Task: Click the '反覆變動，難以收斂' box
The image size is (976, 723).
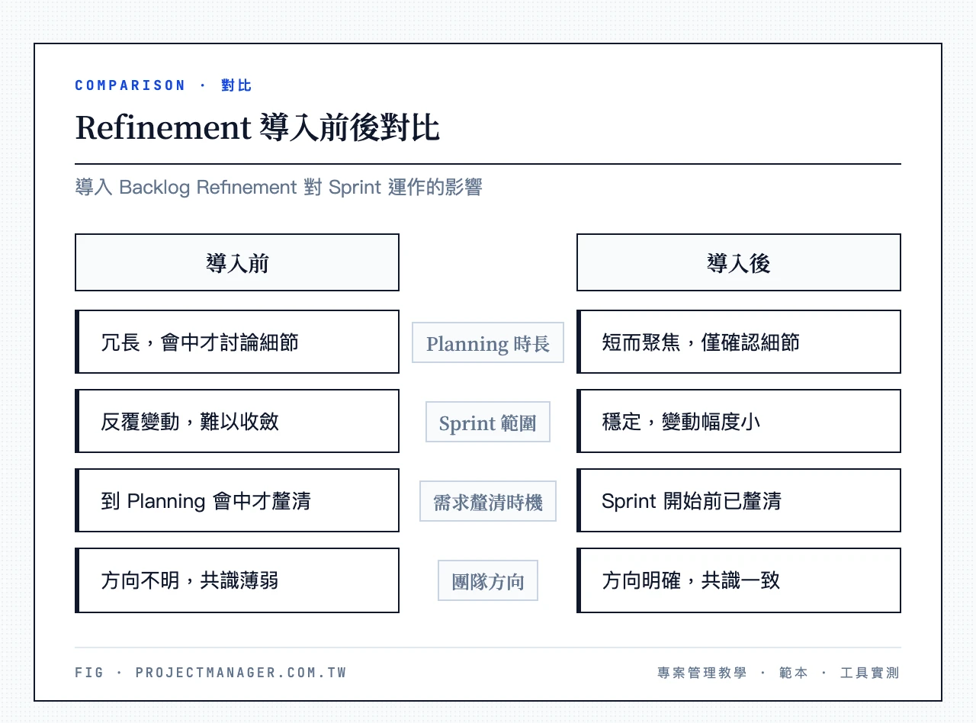Action: pos(237,421)
